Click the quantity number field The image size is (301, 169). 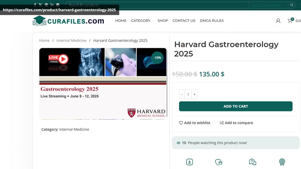188,95
